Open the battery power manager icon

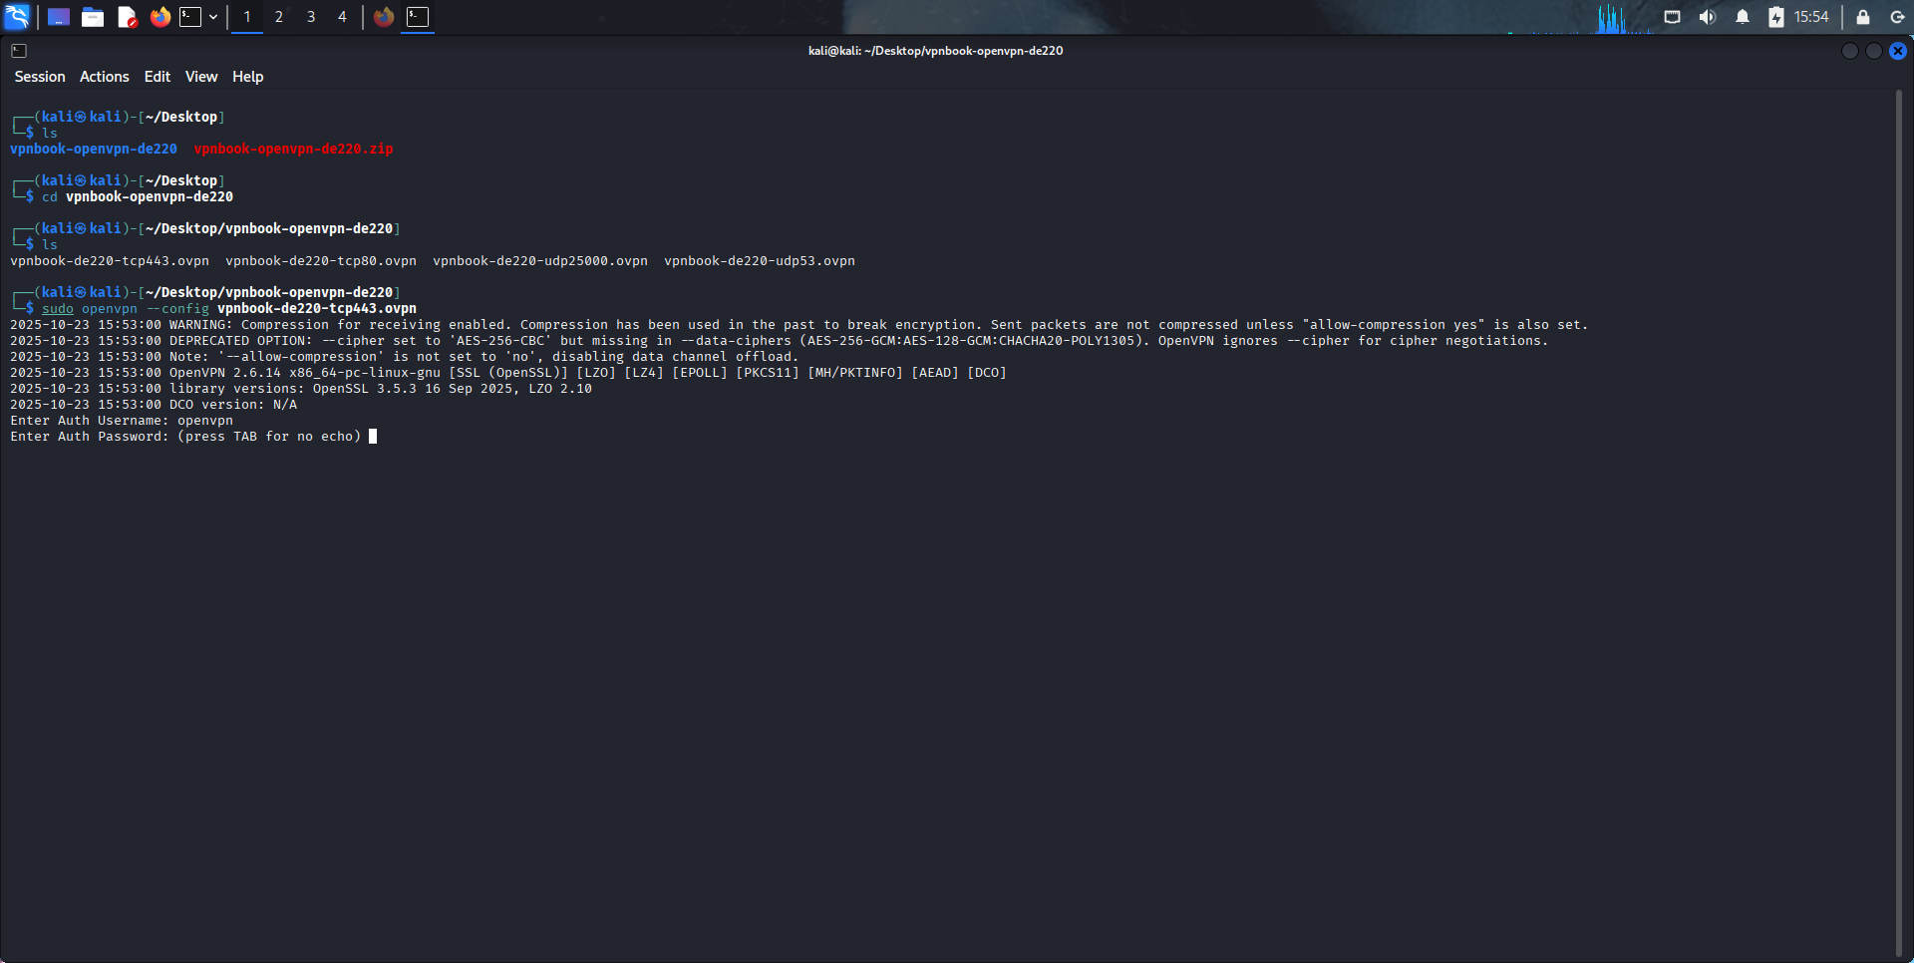(1776, 17)
